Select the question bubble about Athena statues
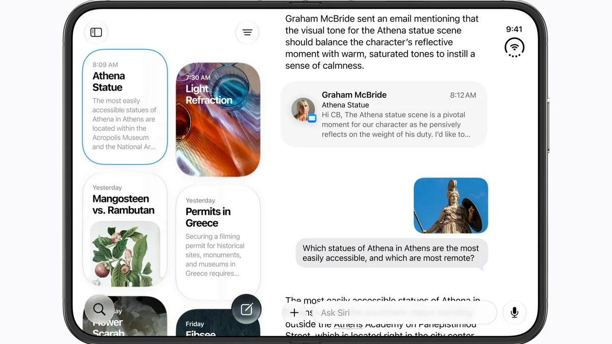This screenshot has width=612, height=344. click(x=391, y=253)
